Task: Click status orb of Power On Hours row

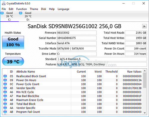Action: tap(5, 80)
